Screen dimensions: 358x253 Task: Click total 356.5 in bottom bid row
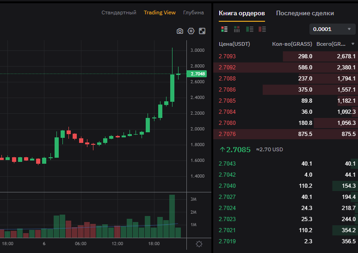point(348,241)
